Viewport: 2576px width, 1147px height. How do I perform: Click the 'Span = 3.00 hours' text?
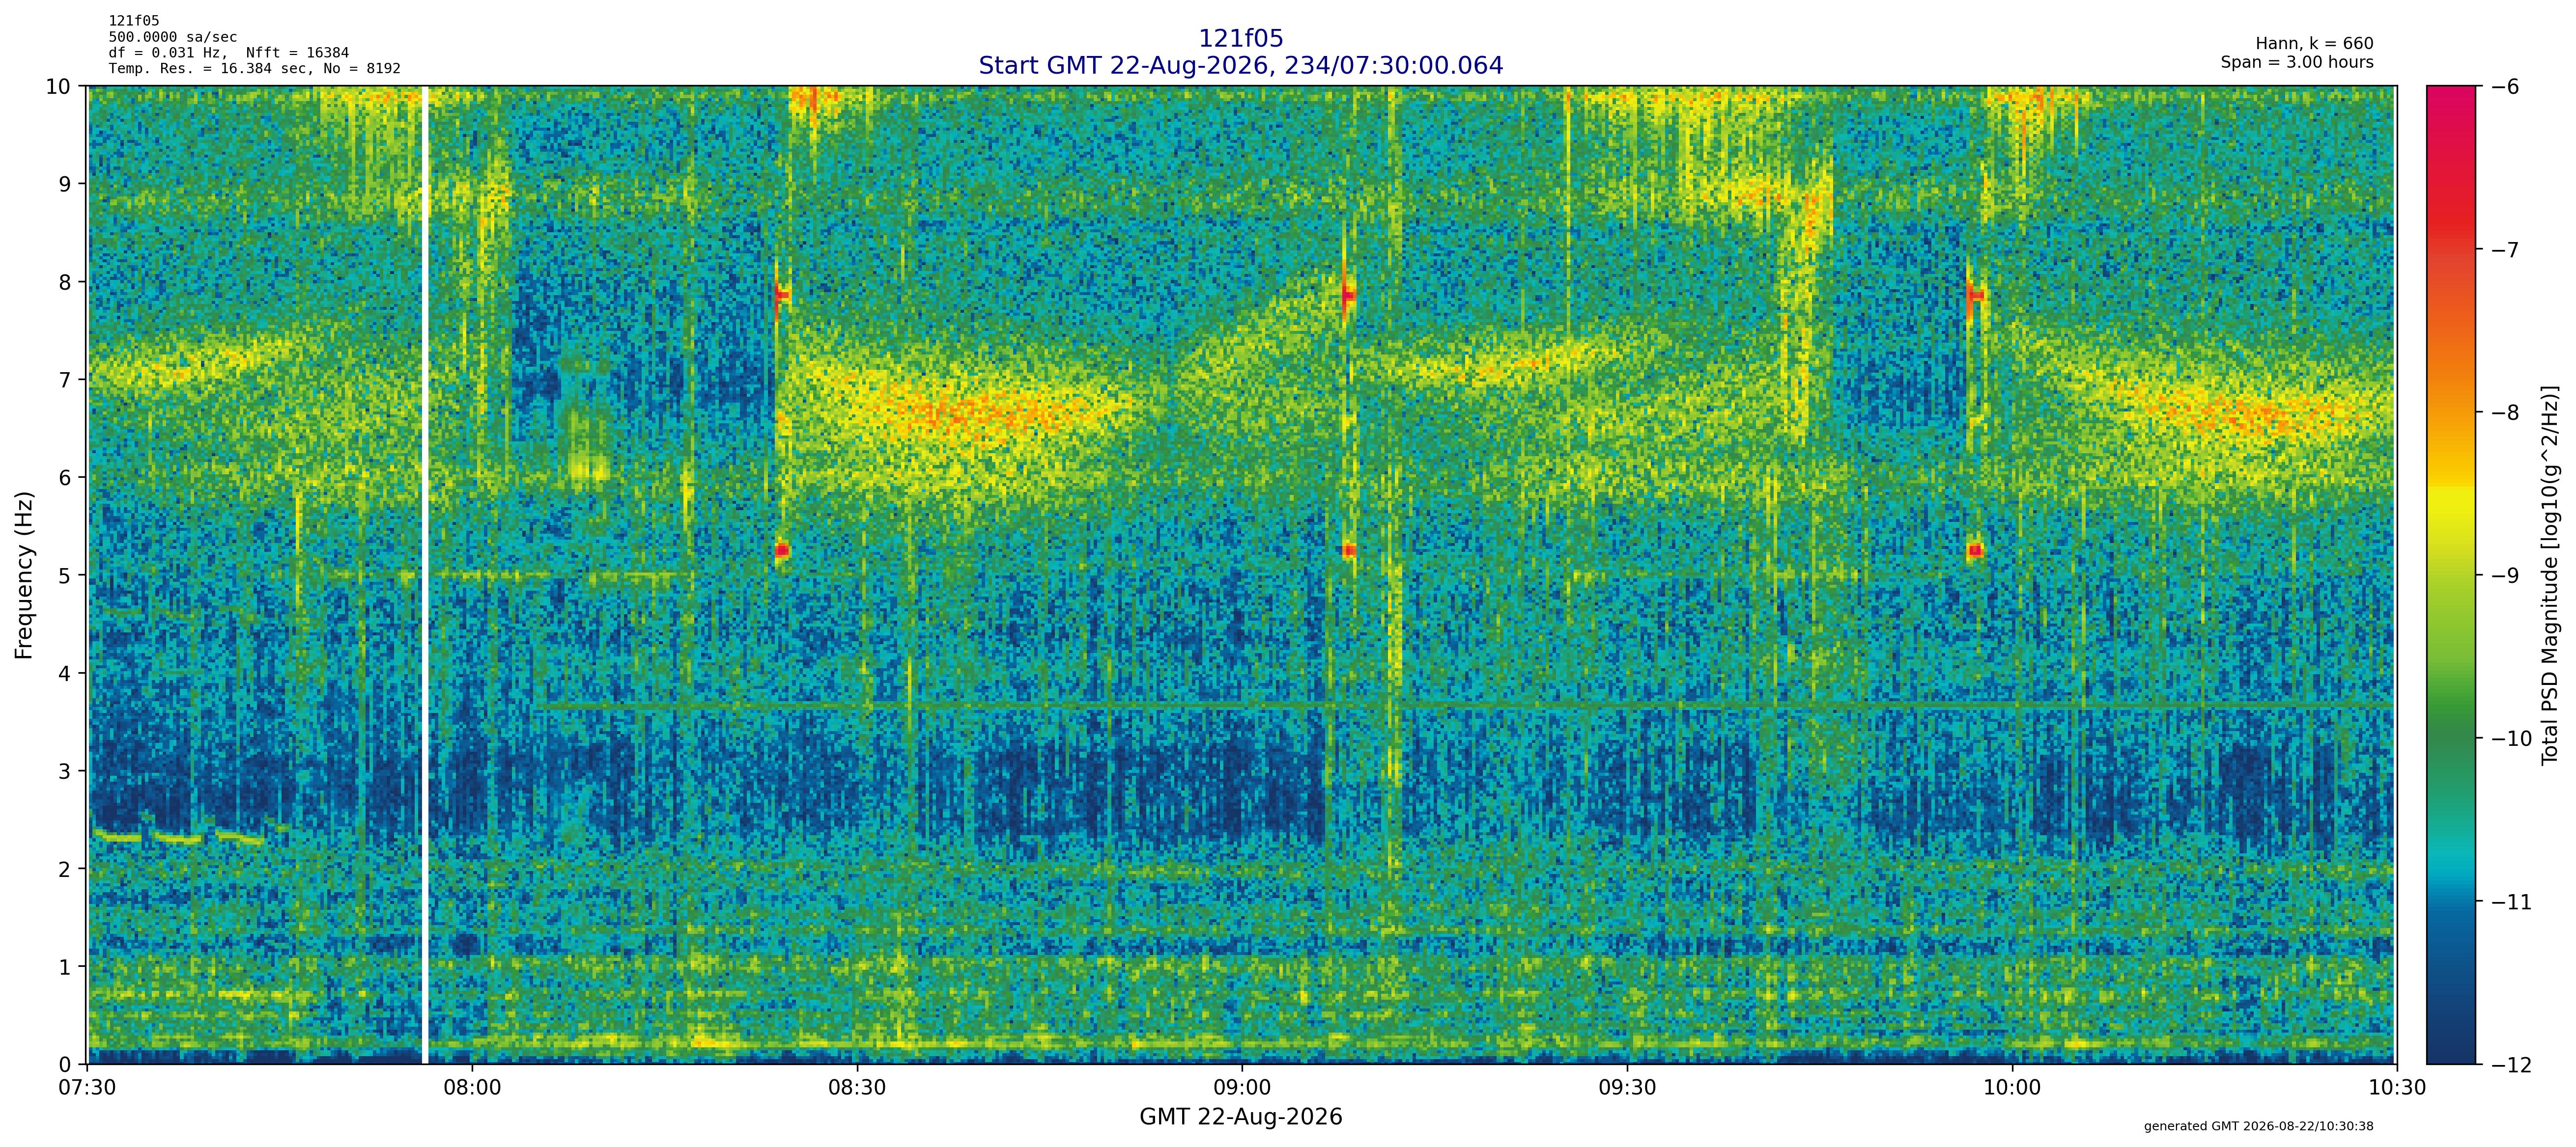(x=2297, y=62)
